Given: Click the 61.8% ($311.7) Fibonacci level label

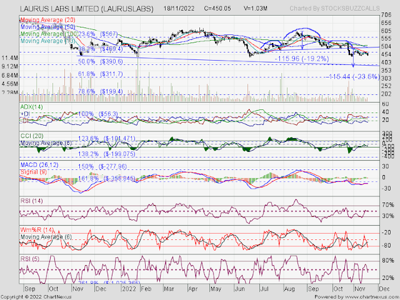Looking at the screenshot, I should (100, 74).
